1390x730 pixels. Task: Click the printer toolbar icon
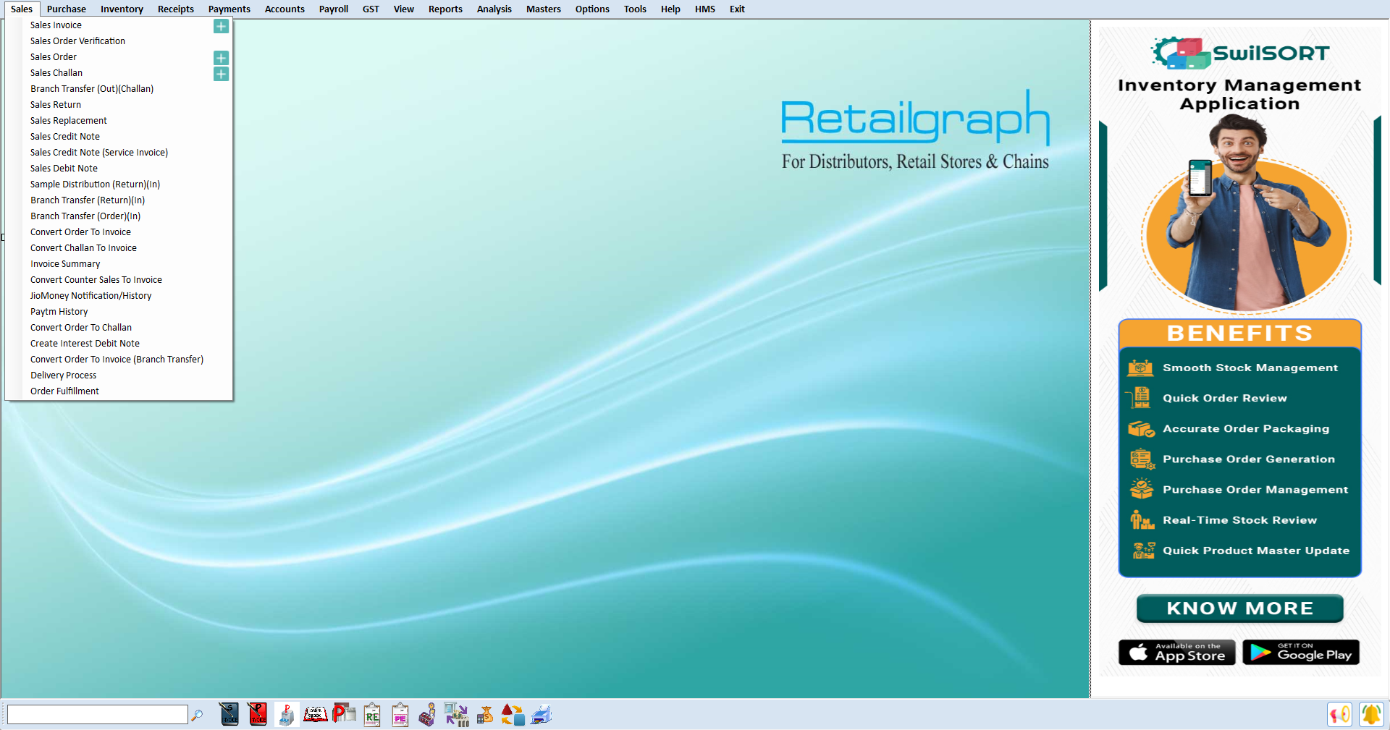(542, 715)
